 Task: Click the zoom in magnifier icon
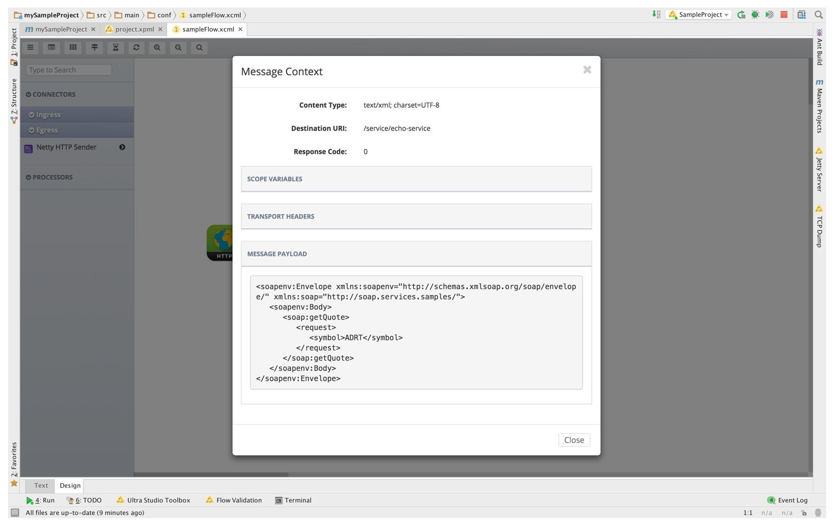(157, 47)
